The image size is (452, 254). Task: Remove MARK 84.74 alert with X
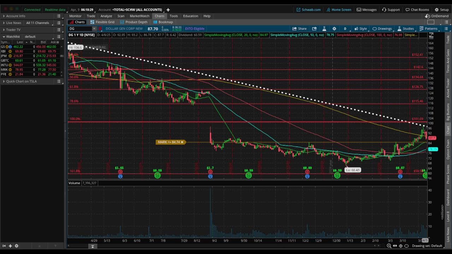pos(182,142)
